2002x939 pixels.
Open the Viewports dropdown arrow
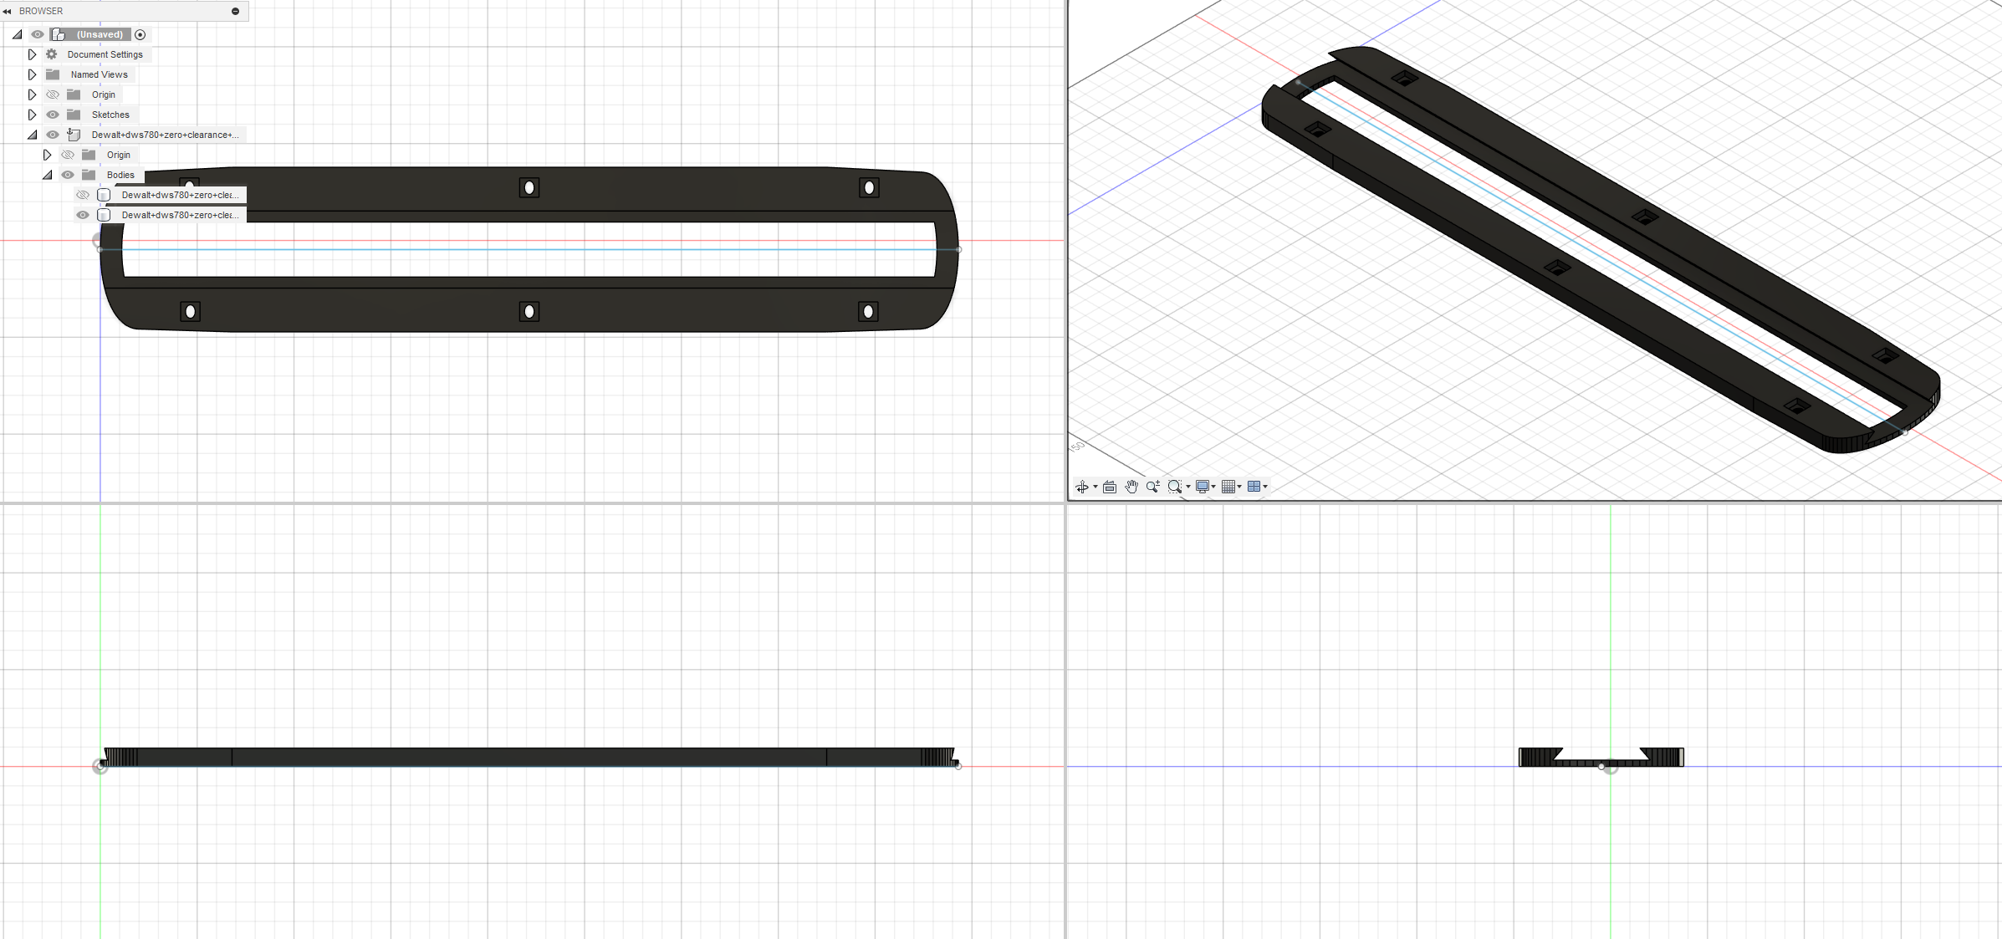click(1265, 487)
